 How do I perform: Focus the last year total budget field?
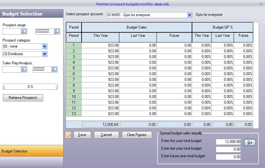click(x=228, y=150)
